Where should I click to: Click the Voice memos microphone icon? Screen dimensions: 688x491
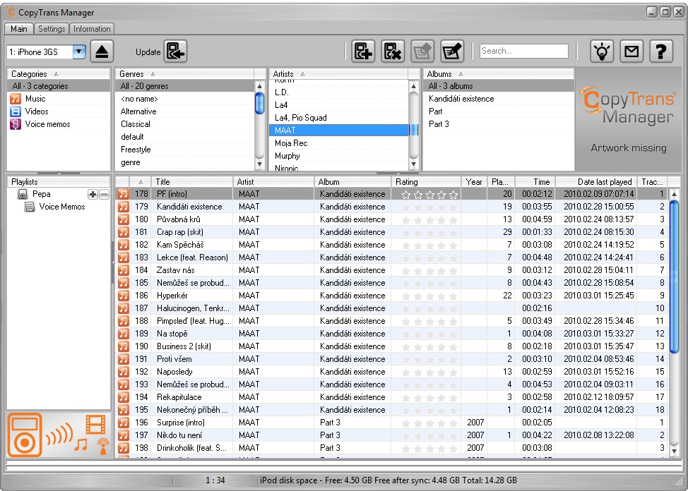pos(16,124)
